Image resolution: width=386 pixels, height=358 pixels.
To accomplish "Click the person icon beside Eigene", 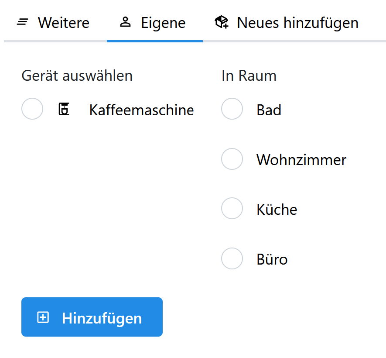I will pyautogui.click(x=125, y=22).
